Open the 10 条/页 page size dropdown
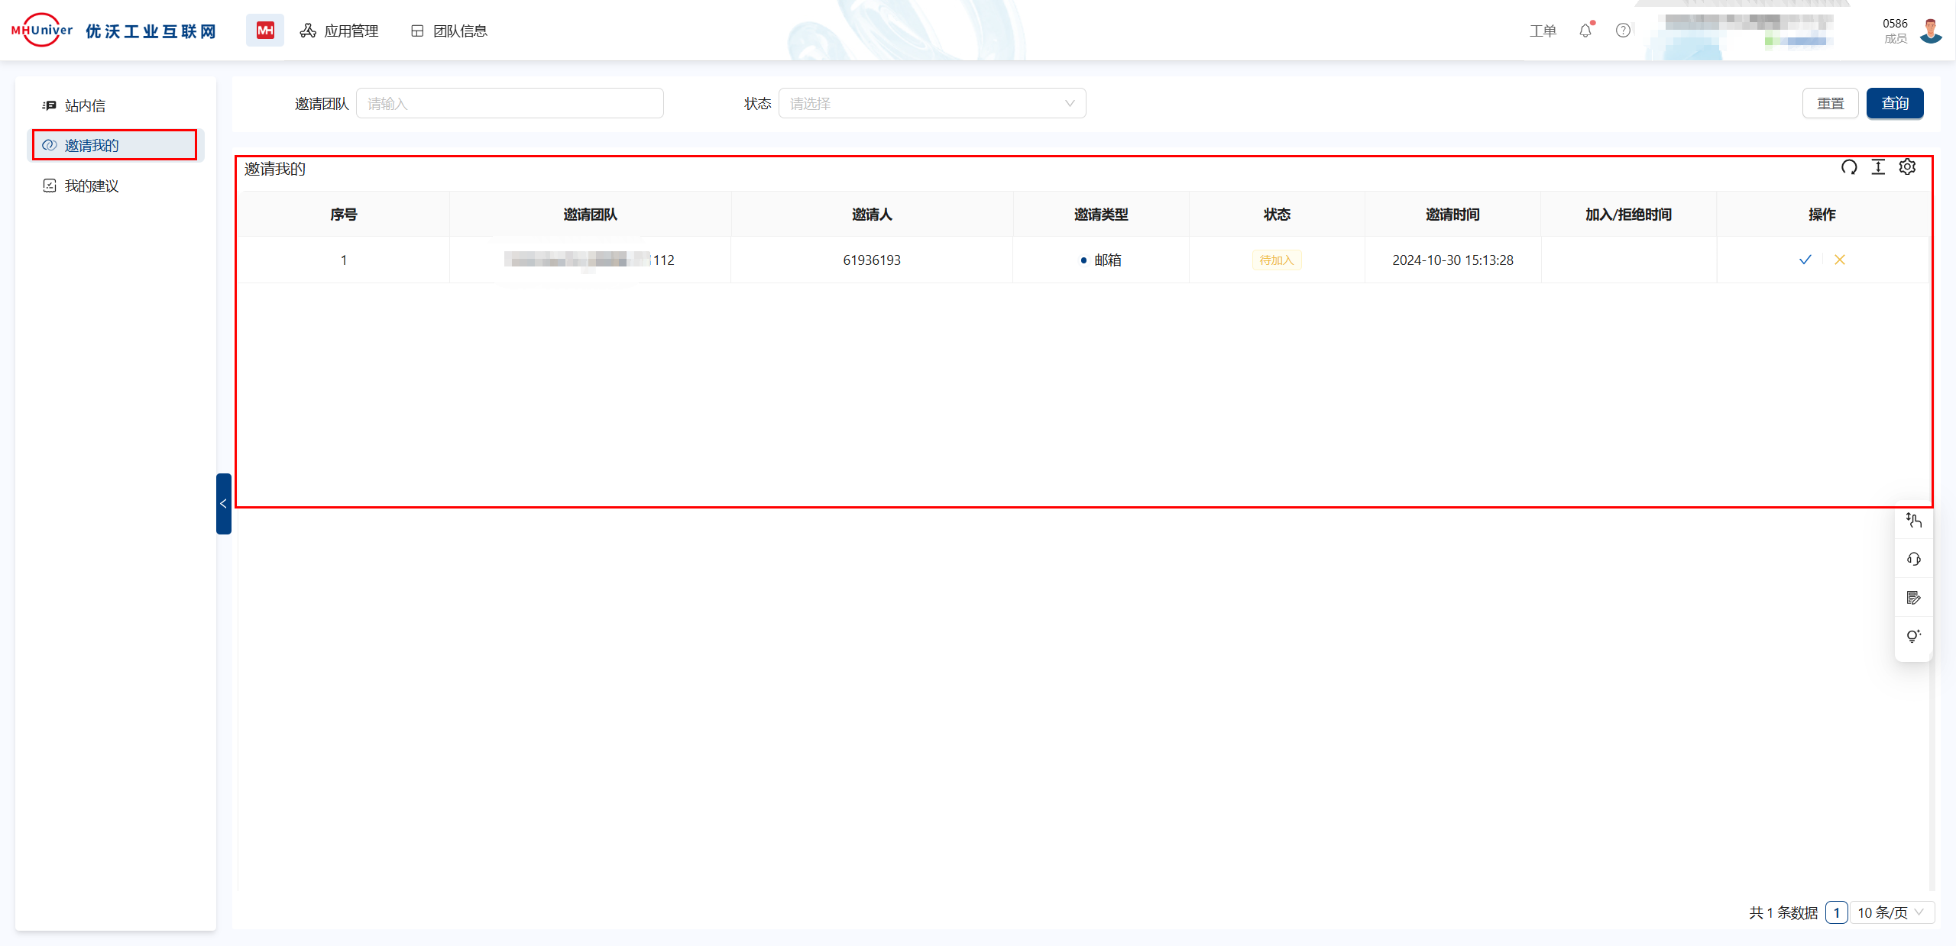Image resolution: width=1956 pixels, height=946 pixels. click(1892, 912)
